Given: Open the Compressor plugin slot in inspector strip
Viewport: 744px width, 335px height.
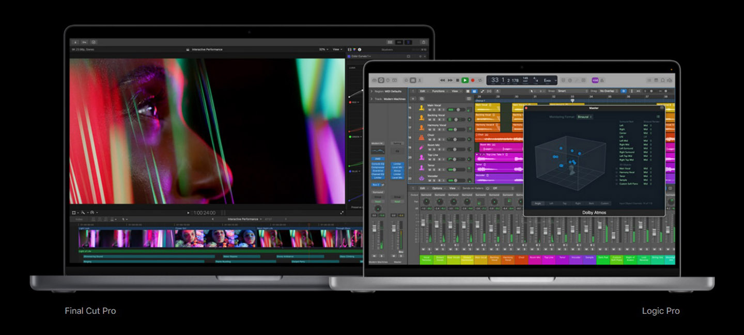Looking at the screenshot, I should [378, 167].
